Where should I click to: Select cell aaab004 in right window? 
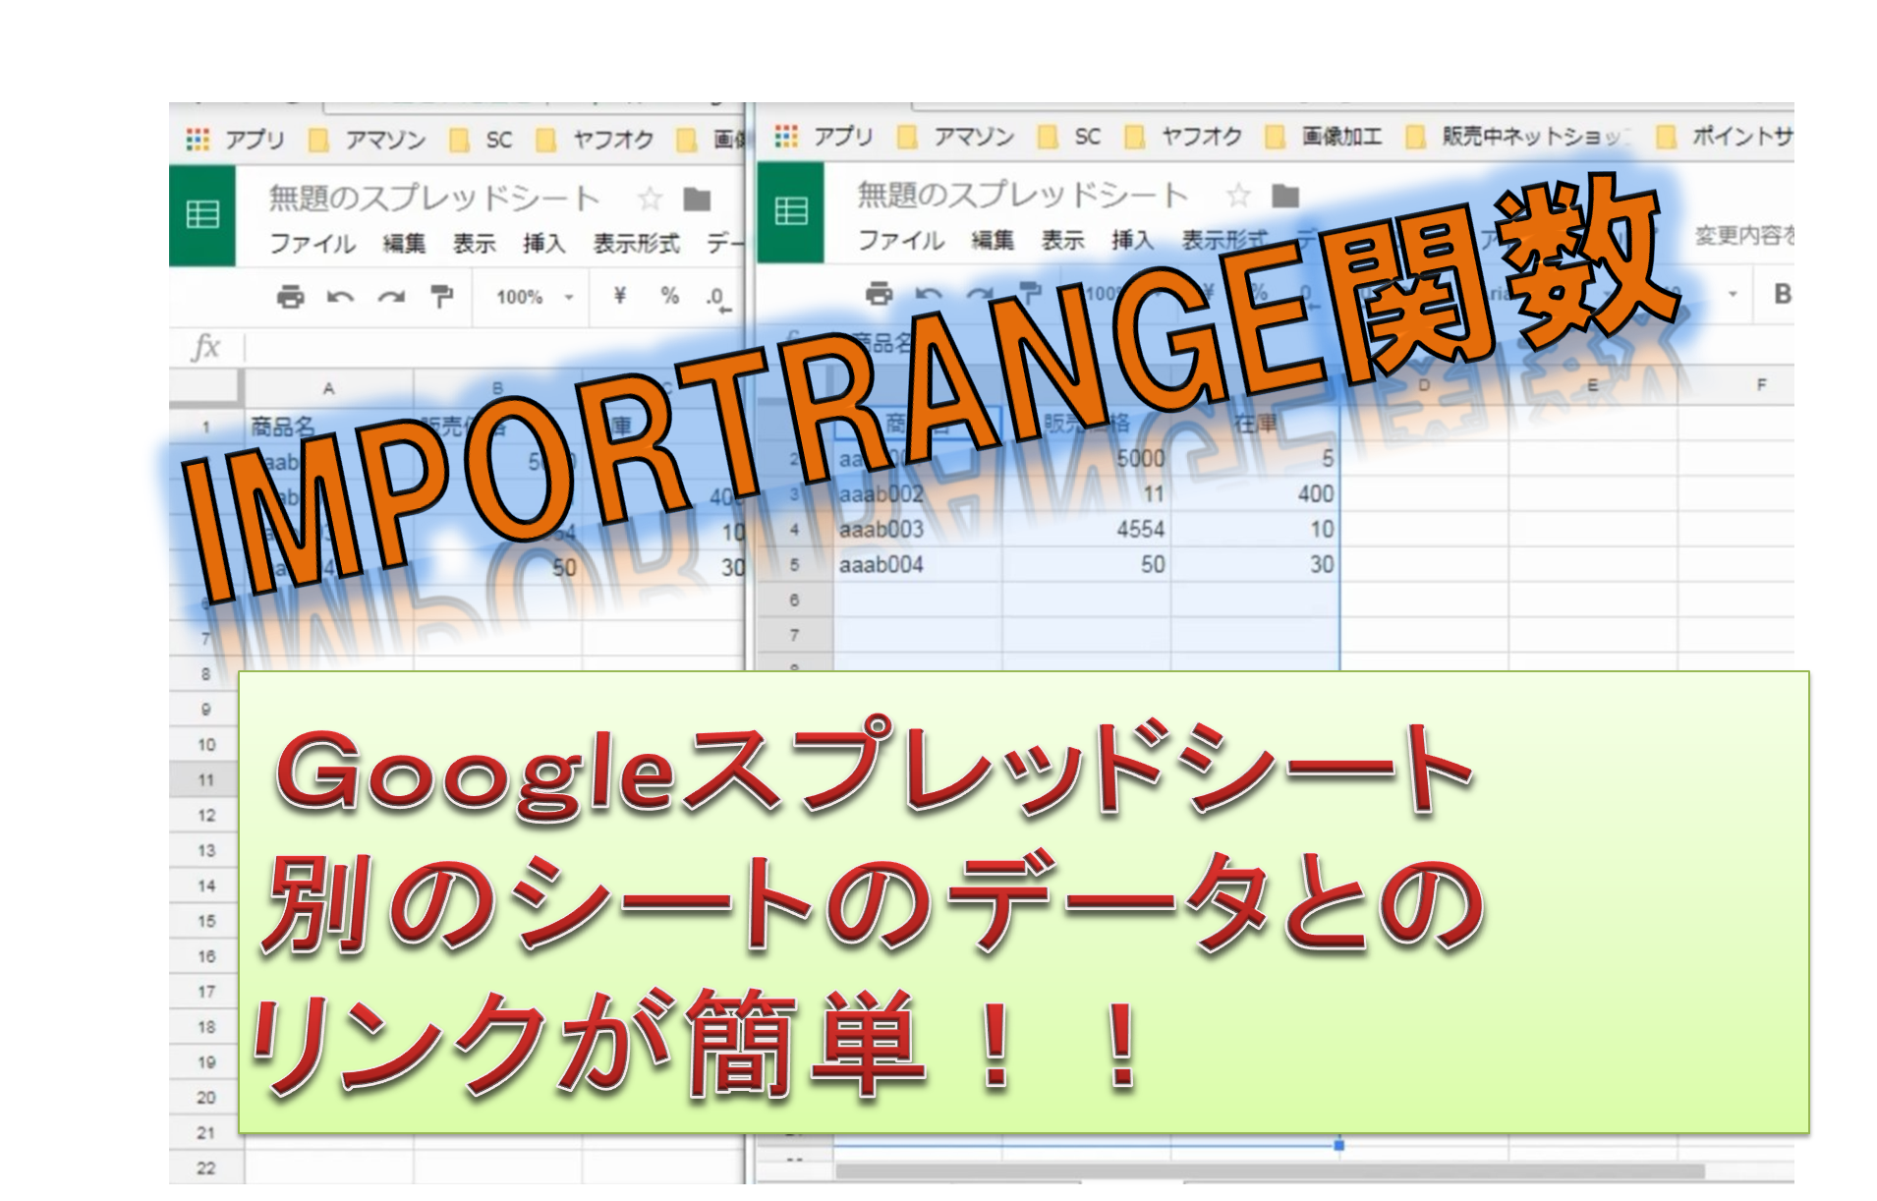tap(917, 565)
